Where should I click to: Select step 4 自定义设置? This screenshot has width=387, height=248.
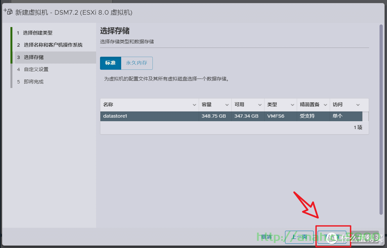click(33, 69)
